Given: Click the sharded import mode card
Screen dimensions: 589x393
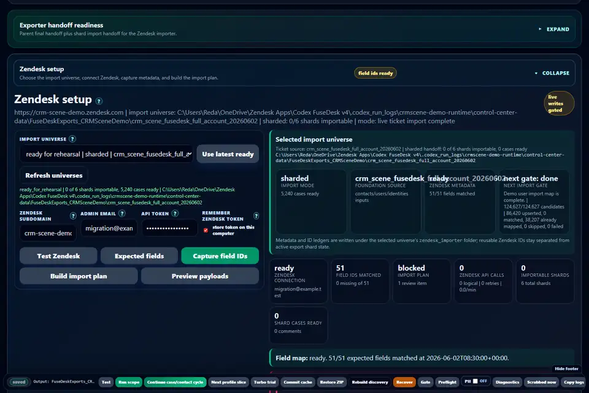Looking at the screenshot, I should (x=311, y=201).
